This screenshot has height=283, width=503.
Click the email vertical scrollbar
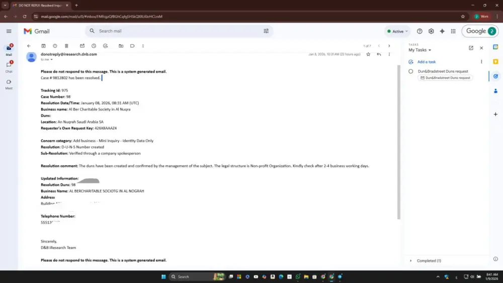(399, 142)
